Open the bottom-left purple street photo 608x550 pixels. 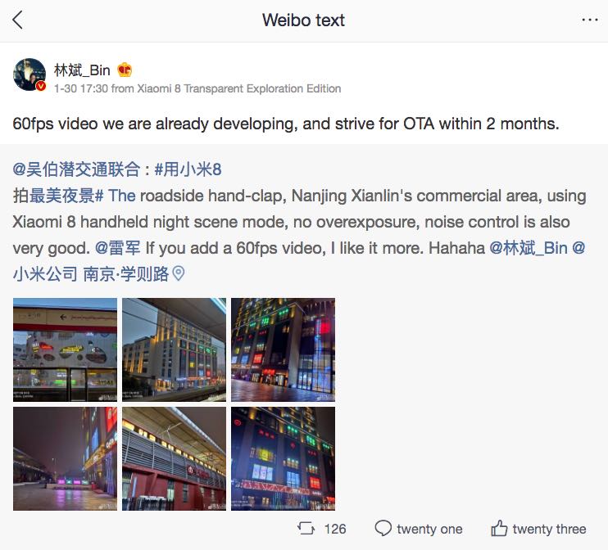[66, 458]
